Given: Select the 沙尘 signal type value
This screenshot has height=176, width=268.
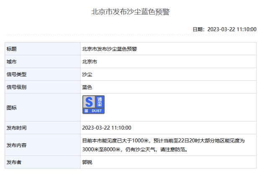Looking at the screenshot, I should 87,74.
